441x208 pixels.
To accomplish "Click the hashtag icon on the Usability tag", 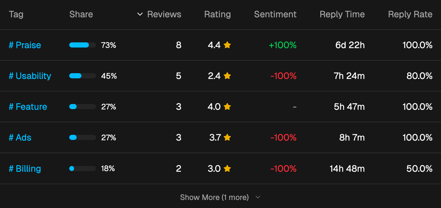I will (11, 76).
